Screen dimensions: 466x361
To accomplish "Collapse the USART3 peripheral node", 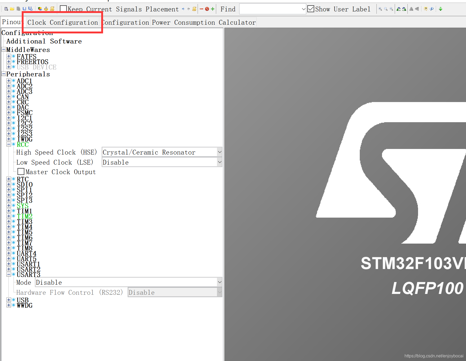I will [9, 274].
